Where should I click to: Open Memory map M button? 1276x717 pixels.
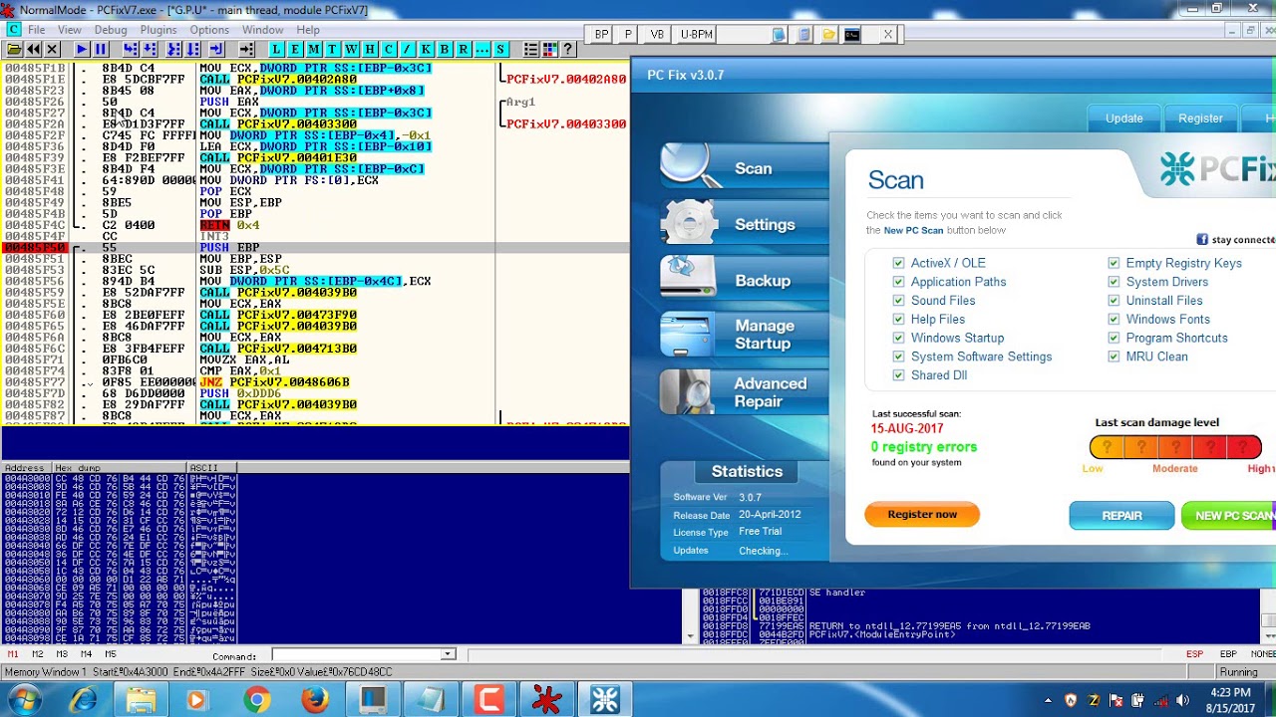[x=314, y=49]
